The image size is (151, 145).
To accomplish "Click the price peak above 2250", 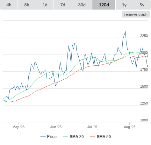I will (x=125, y=32).
